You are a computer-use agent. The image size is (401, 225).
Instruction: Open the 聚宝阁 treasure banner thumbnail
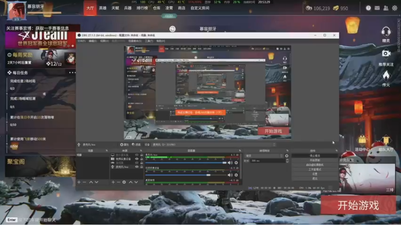[40, 166]
